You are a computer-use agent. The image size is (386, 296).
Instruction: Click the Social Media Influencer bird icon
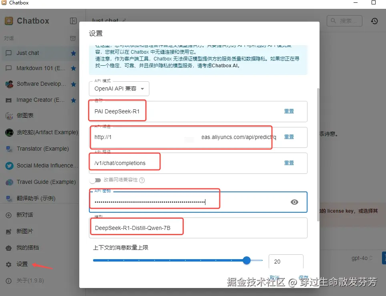tap(9, 166)
